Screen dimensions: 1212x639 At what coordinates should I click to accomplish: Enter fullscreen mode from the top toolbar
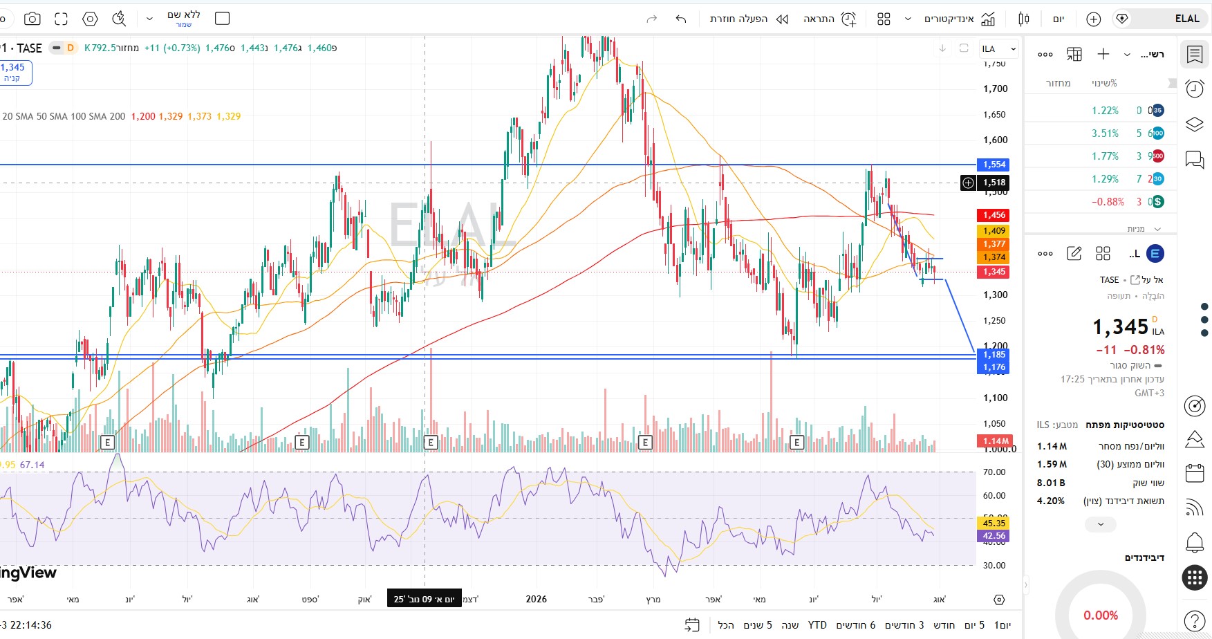click(61, 19)
